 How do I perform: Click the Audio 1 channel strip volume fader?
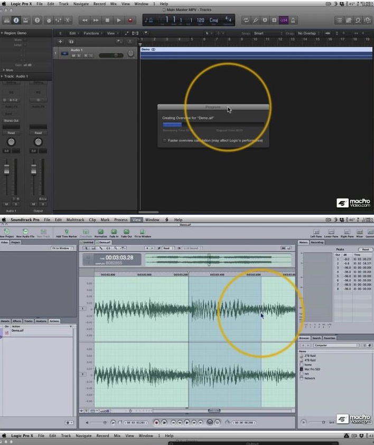pyautogui.click(x=6, y=169)
